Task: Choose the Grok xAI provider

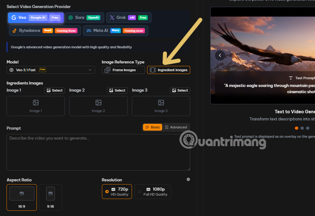Action: (129, 18)
